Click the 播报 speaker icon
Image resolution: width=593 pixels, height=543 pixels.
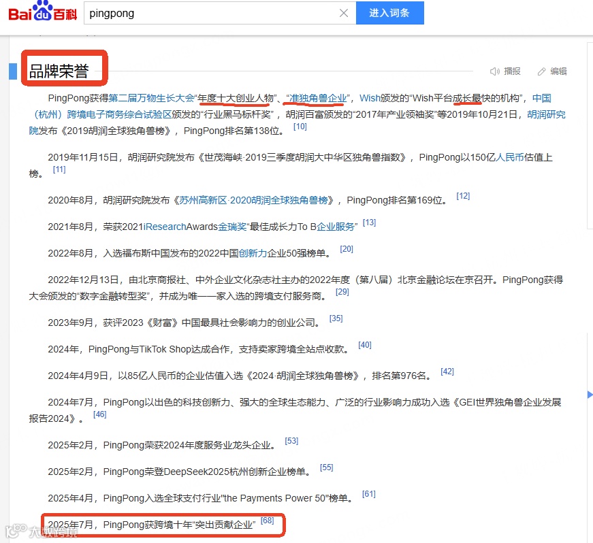tap(495, 71)
